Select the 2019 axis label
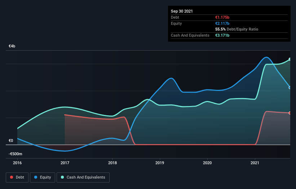Viewport: 296px width, 189px height. (x=160, y=163)
